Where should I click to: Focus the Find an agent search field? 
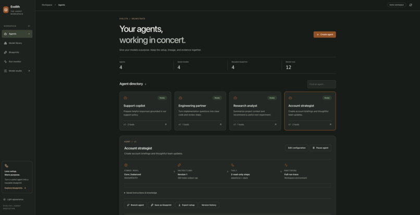322,84
